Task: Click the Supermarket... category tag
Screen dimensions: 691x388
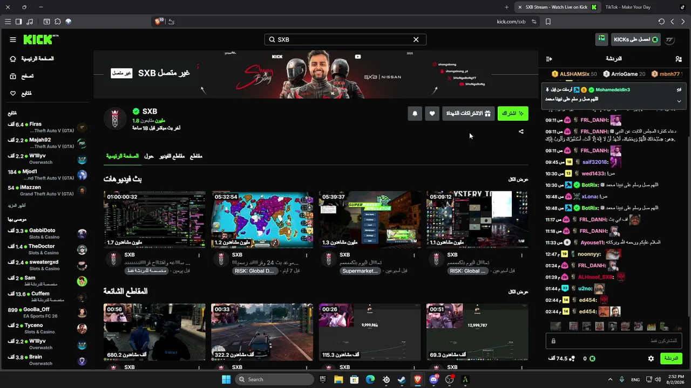Action: point(360,271)
